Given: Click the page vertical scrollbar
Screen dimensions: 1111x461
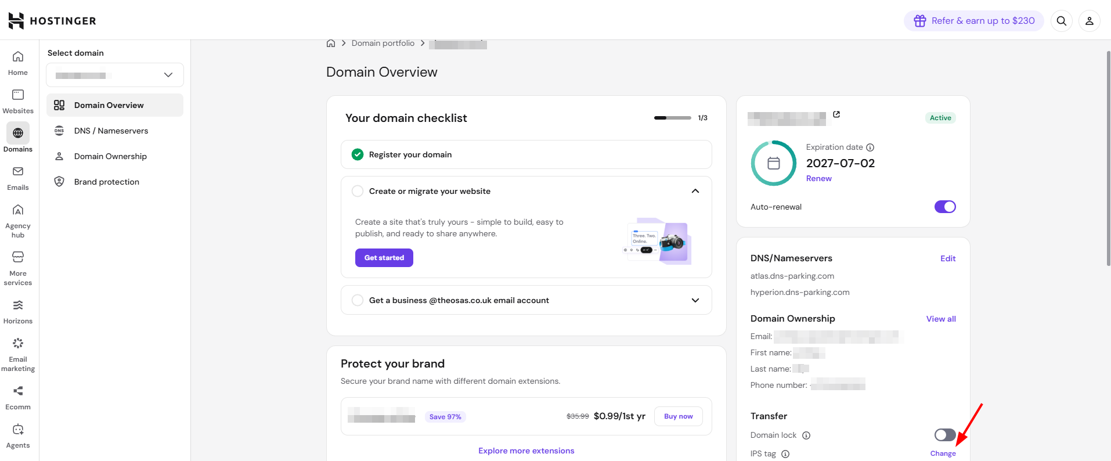Looking at the screenshot, I should click(x=1108, y=158).
